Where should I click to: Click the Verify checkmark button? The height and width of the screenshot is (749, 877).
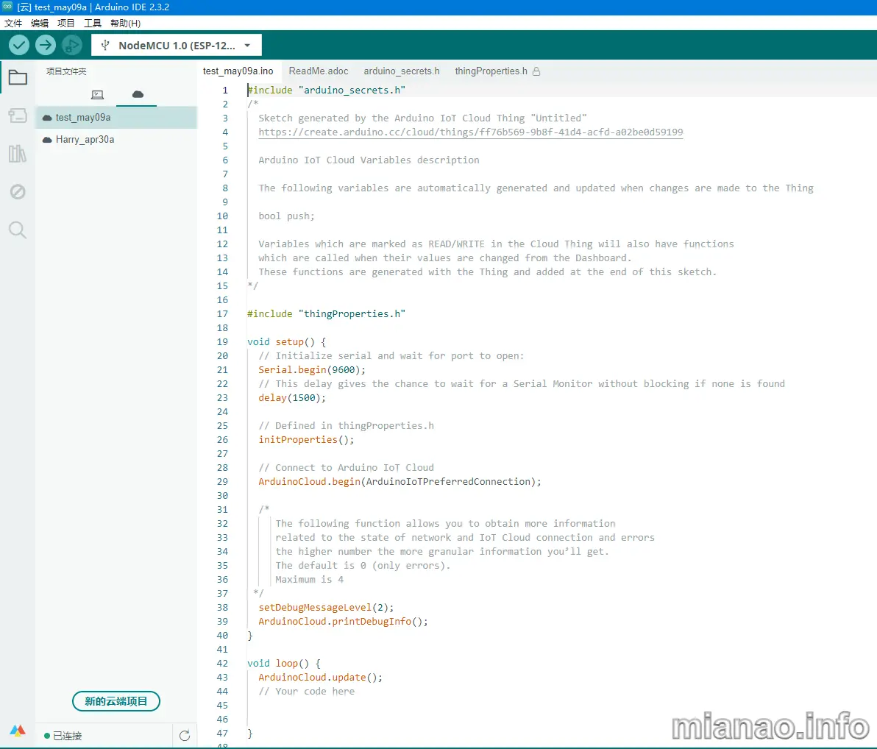tap(19, 45)
